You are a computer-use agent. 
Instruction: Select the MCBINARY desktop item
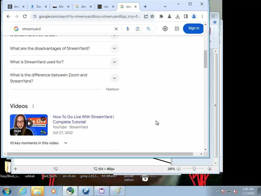click(109, 176)
